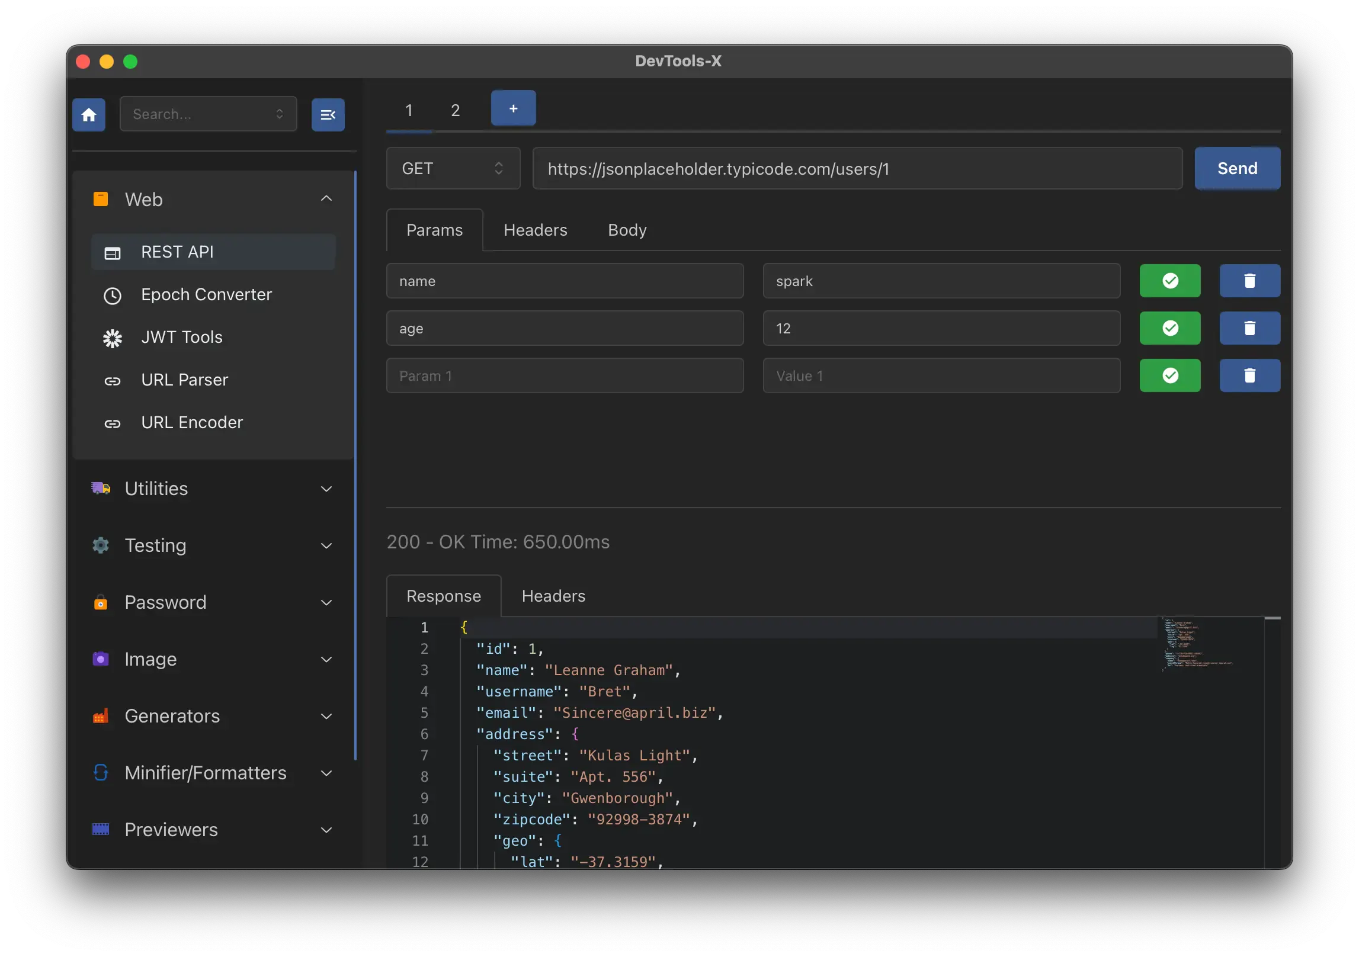The width and height of the screenshot is (1359, 957).
Task: Switch to the request Body tab
Action: 627,230
